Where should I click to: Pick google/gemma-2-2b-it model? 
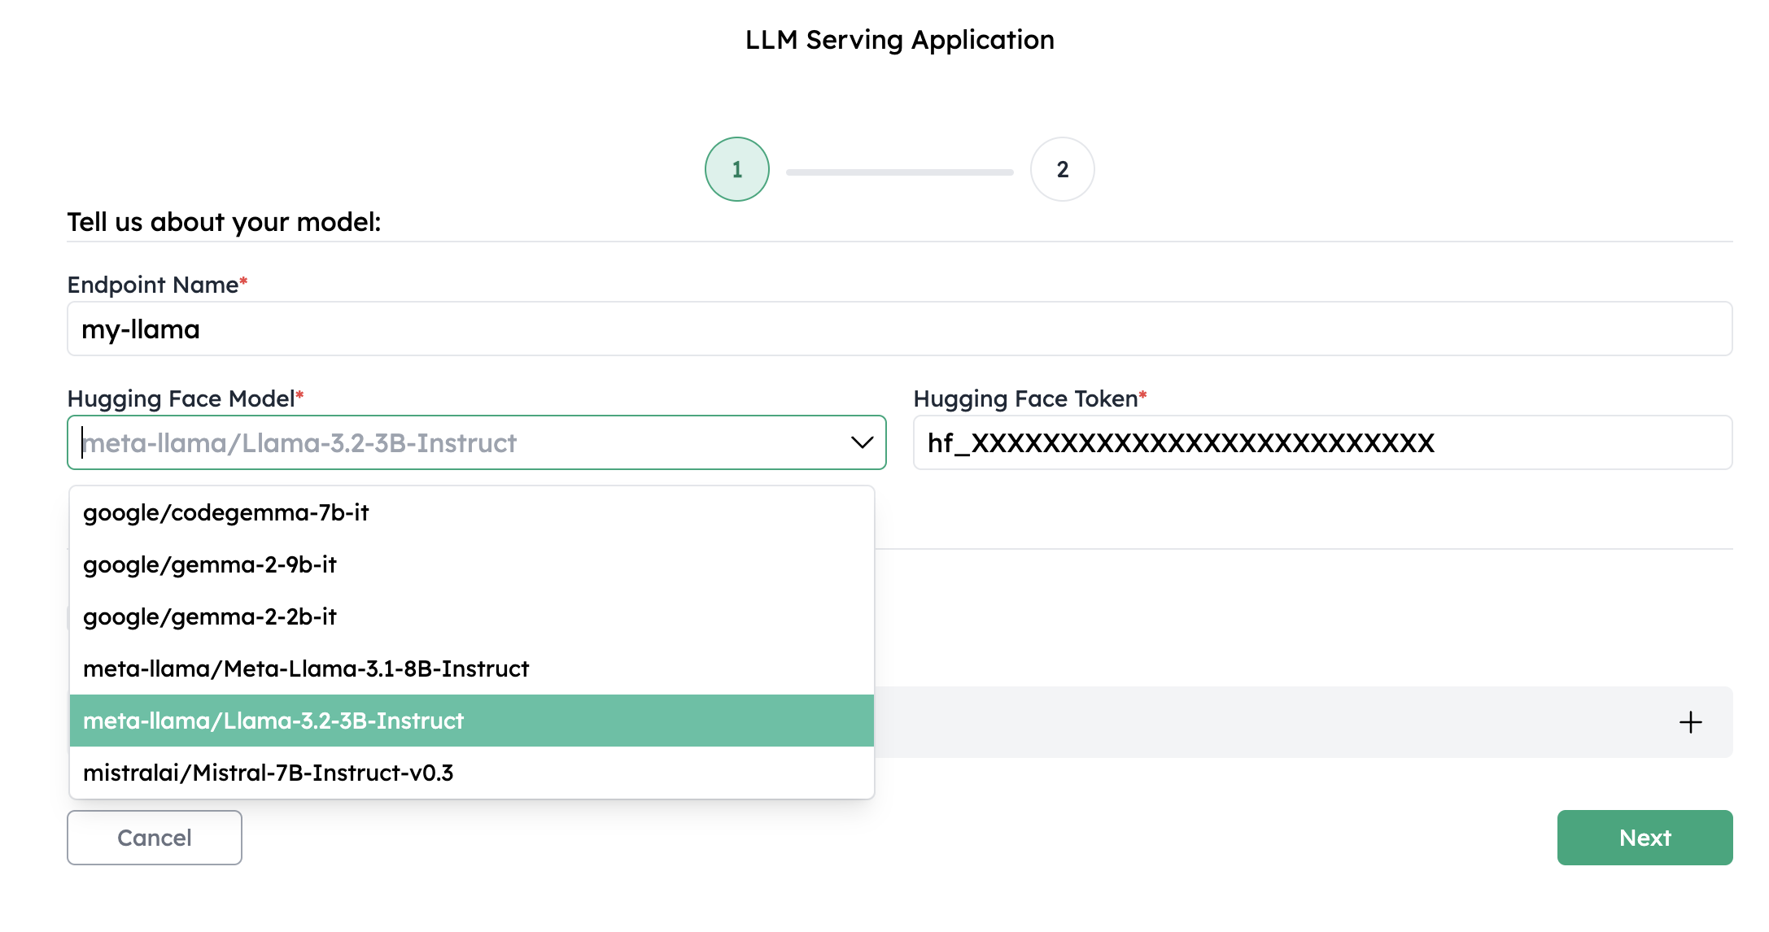(x=472, y=616)
